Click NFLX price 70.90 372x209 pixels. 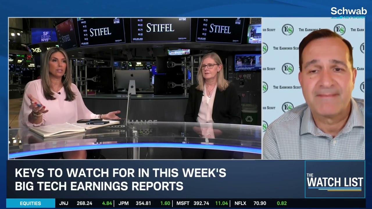coord(260,203)
